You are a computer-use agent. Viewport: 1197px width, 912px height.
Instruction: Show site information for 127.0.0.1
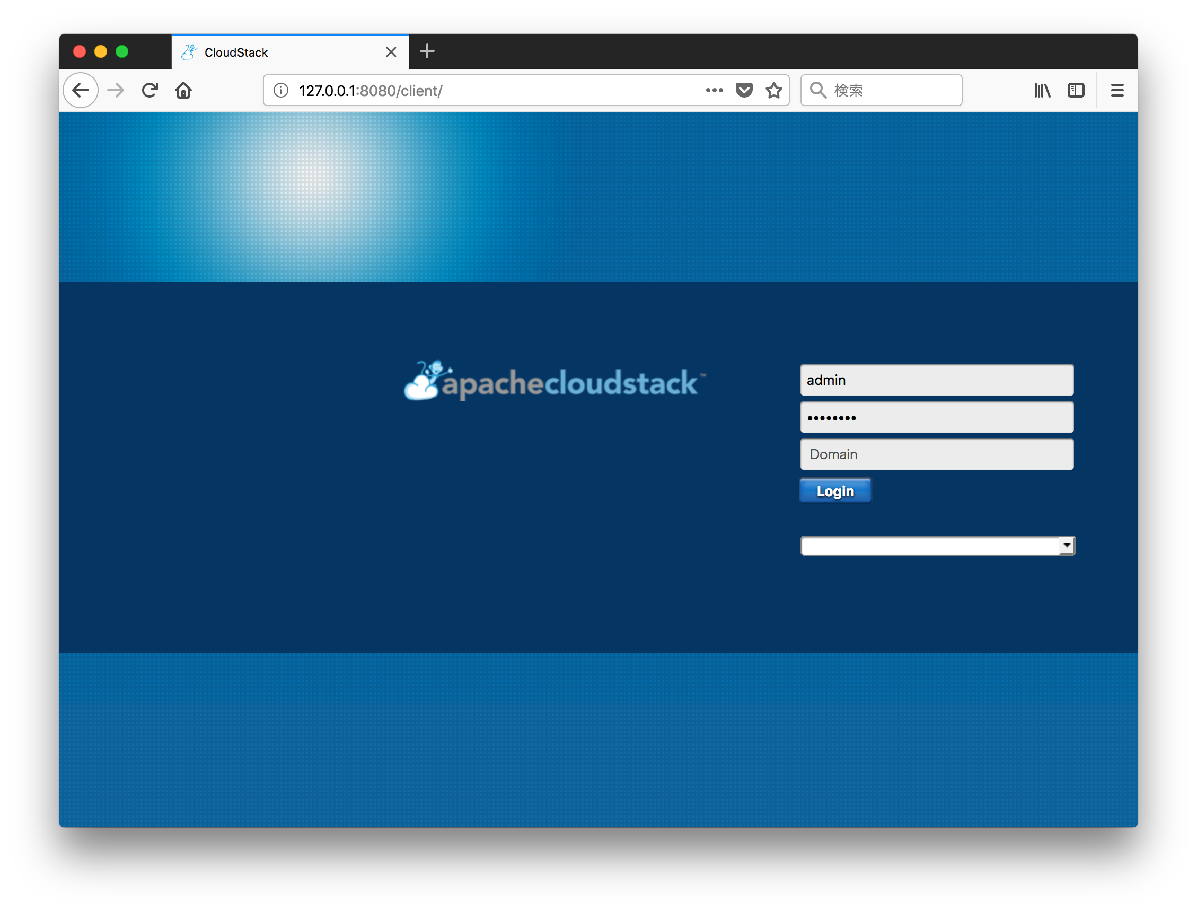click(x=280, y=90)
